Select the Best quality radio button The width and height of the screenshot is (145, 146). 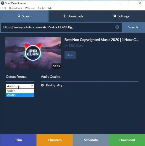point(42,85)
